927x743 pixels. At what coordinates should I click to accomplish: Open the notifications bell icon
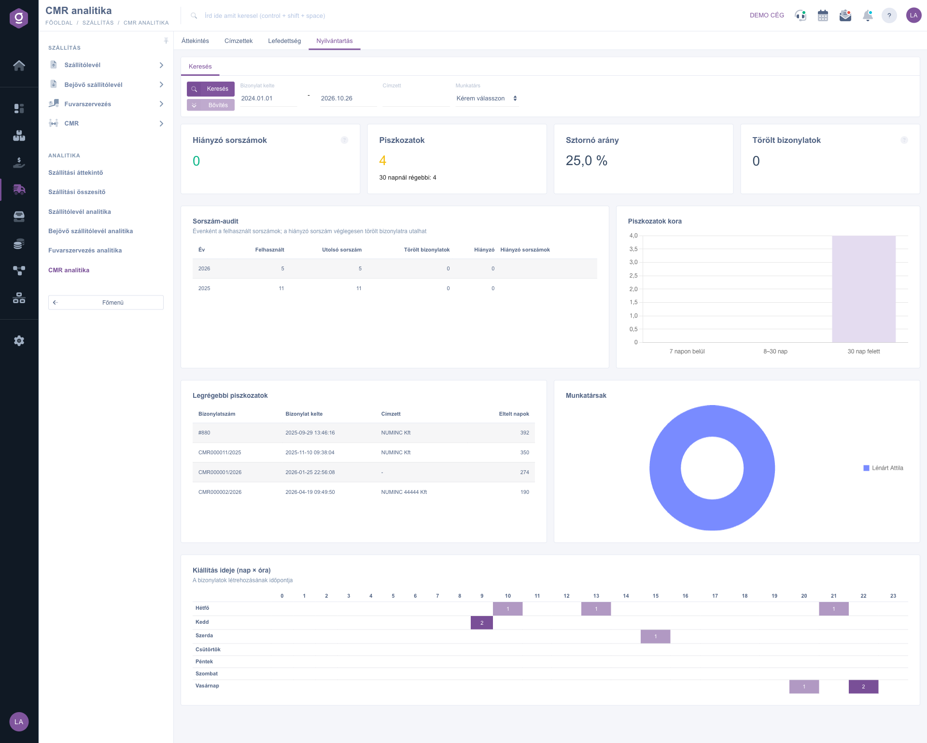click(868, 15)
